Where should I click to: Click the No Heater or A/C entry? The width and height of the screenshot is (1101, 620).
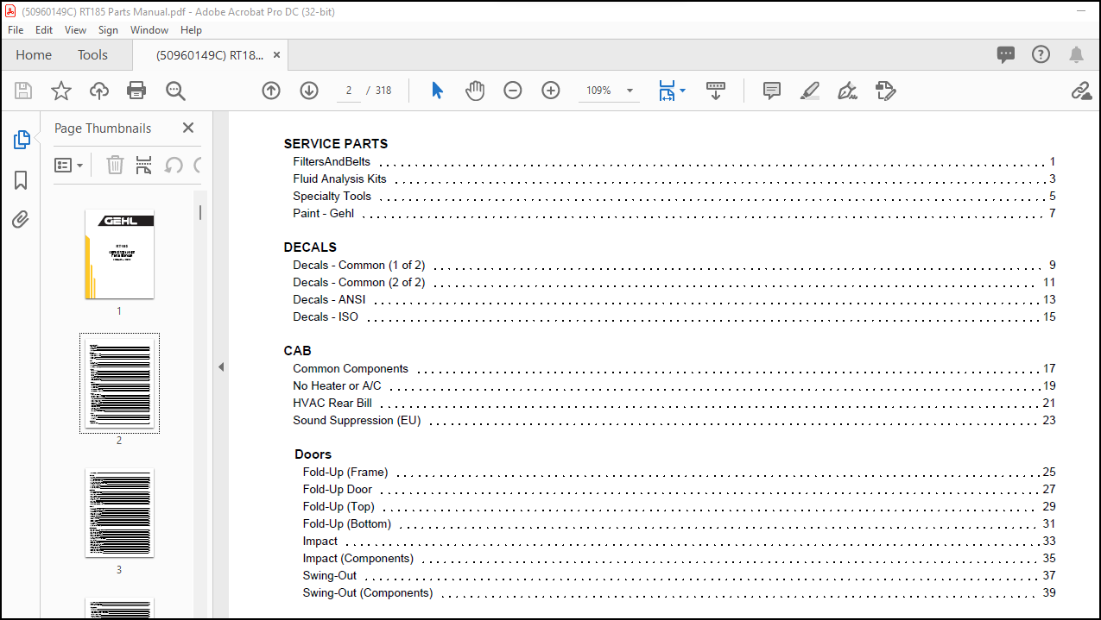(x=337, y=386)
